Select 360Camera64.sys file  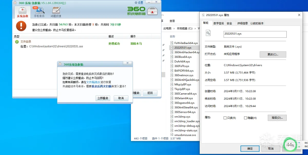(184, 94)
